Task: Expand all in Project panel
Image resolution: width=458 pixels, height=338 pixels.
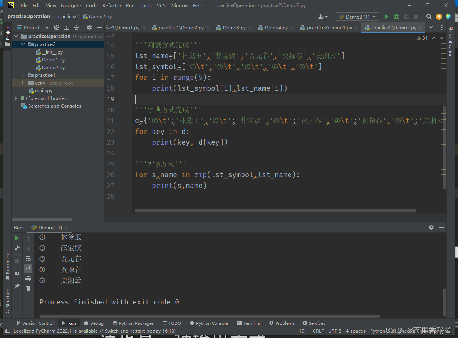Action: tap(67, 27)
